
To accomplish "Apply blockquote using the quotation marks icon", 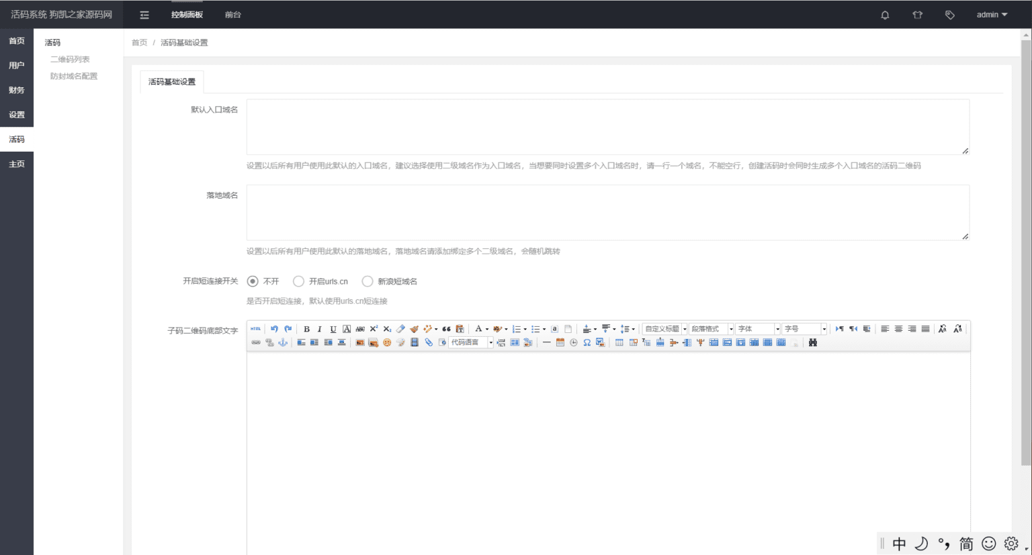I will click(446, 329).
